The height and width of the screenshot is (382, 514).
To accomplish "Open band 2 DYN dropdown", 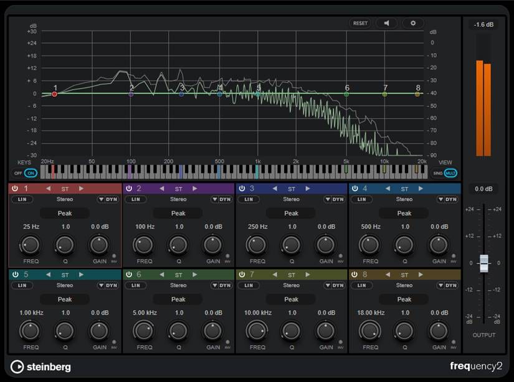I will [221, 199].
